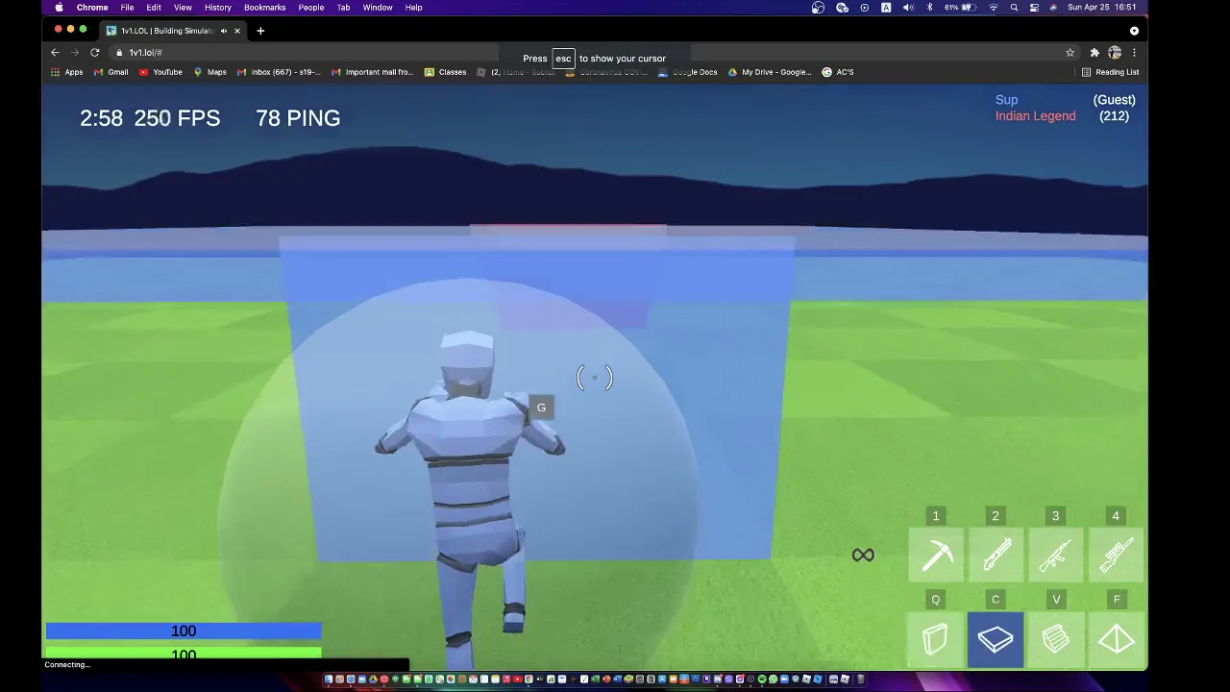Viewport: 1230px width, 692px height.
Task: Open the Chrome three-dot menu
Action: tap(1134, 53)
